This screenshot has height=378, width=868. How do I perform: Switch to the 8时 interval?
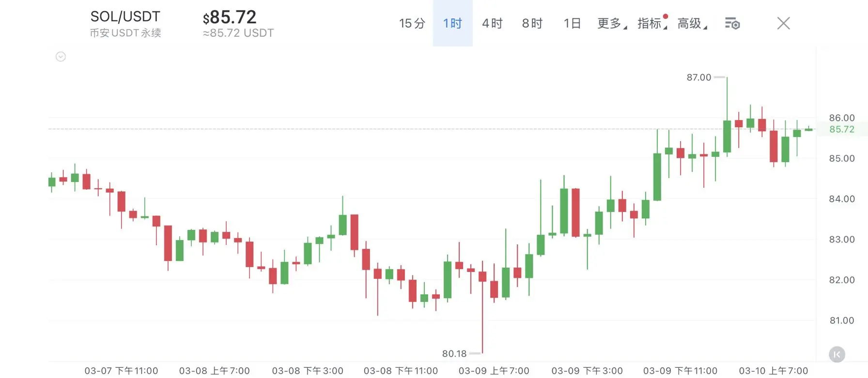tap(532, 23)
